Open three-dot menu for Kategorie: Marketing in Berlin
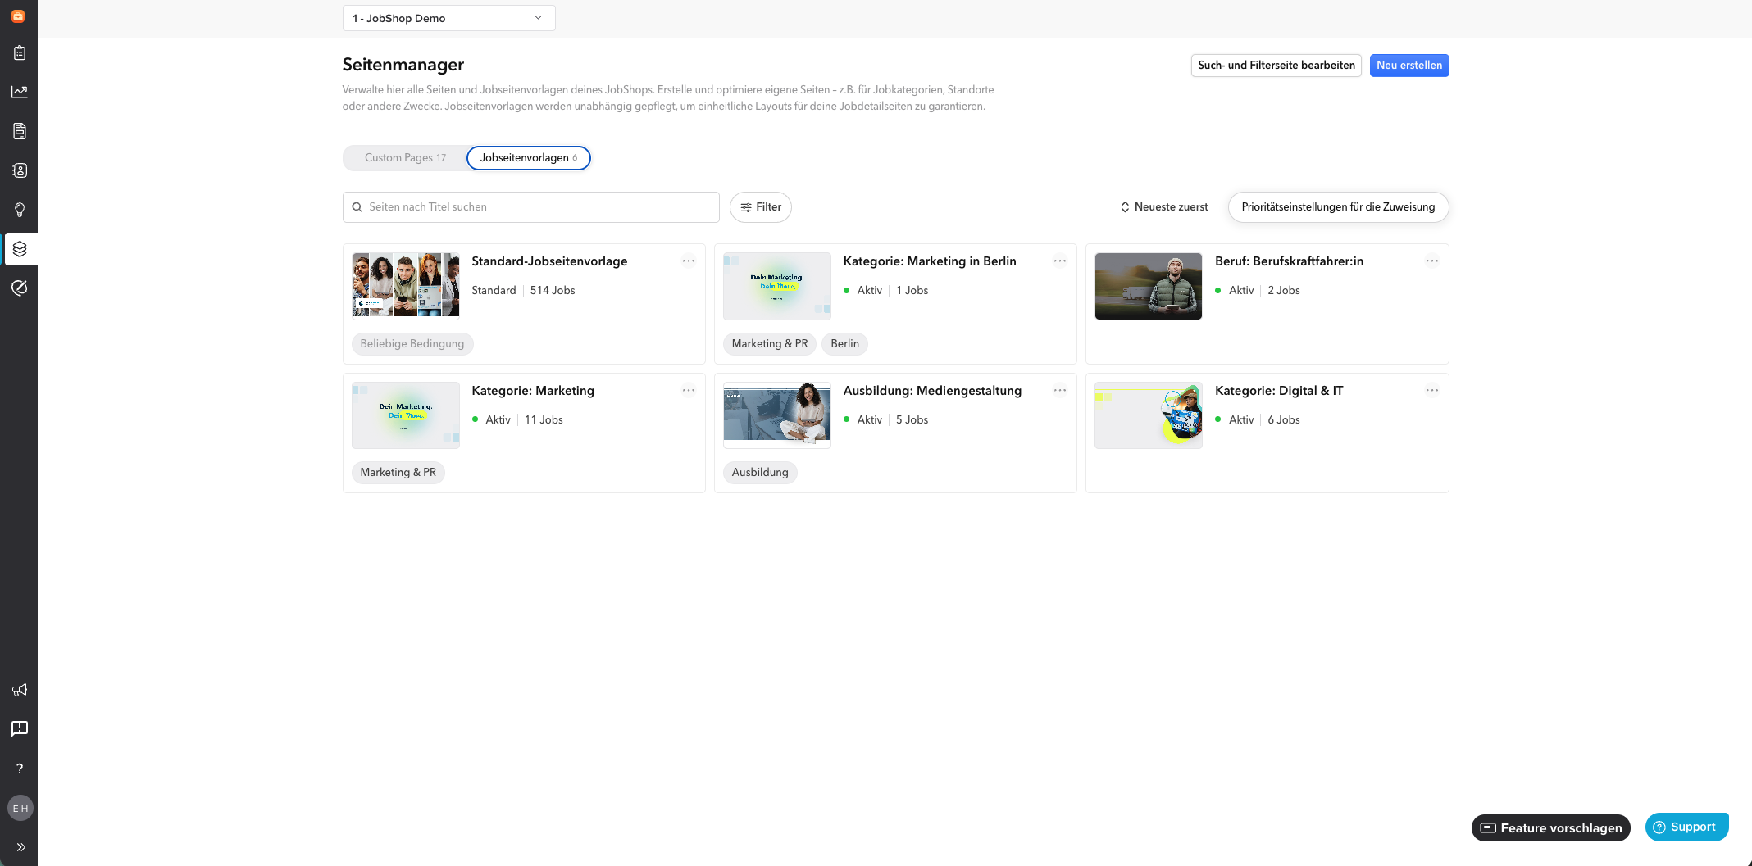This screenshot has width=1752, height=866. click(1060, 261)
